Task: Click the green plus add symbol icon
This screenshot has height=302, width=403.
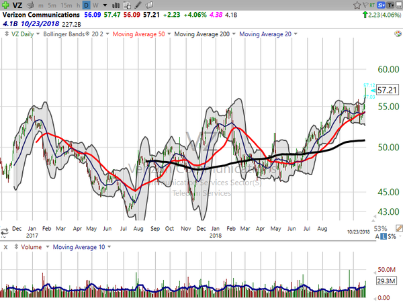Action: click(6, 5)
